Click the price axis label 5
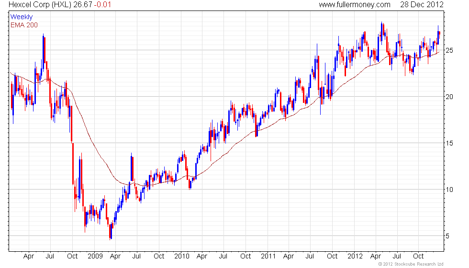This screenshot has height=268, width=469. (x=447, y=236)
